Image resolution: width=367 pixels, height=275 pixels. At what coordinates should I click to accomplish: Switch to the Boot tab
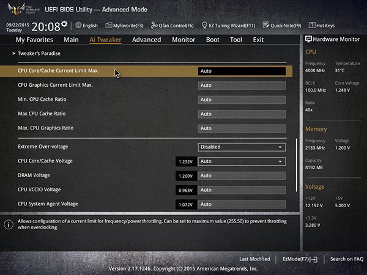pyautogui.click(x=212, y=40)
